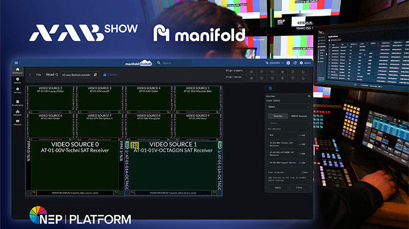Open Services in the sidebar
The height and width of the screenshot is (229, 409).
click(x=17, y=90)
